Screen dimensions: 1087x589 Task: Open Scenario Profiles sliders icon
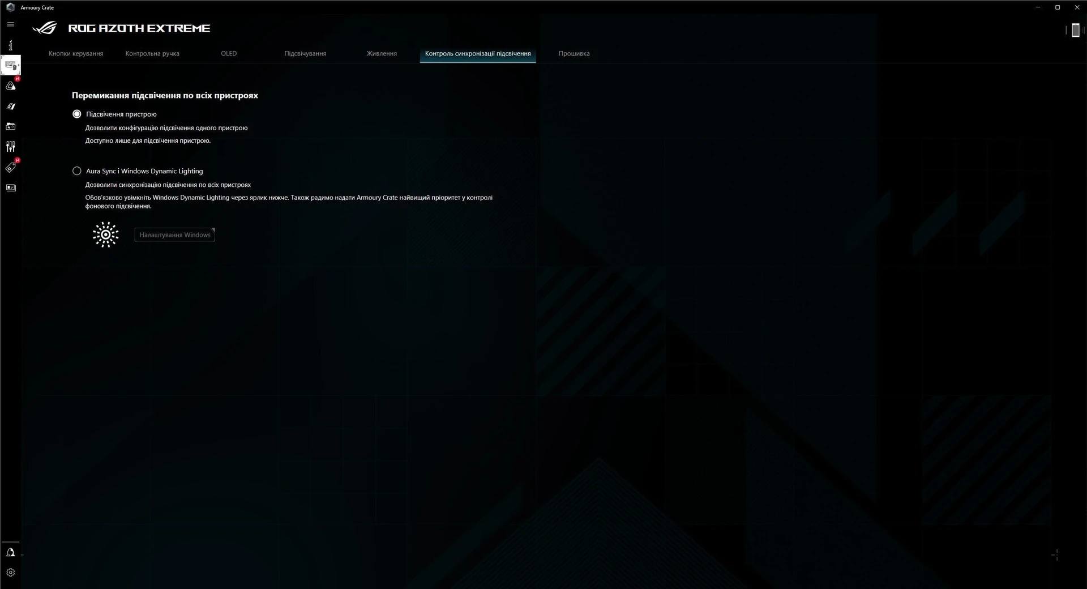[10, 147]
